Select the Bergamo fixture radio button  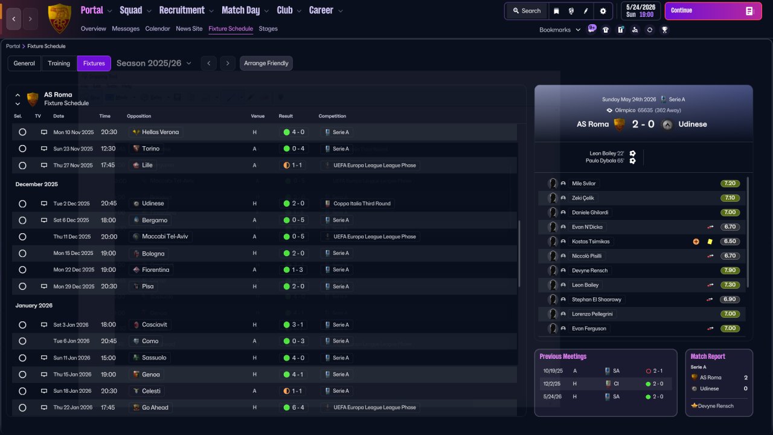tap(22, 221)
